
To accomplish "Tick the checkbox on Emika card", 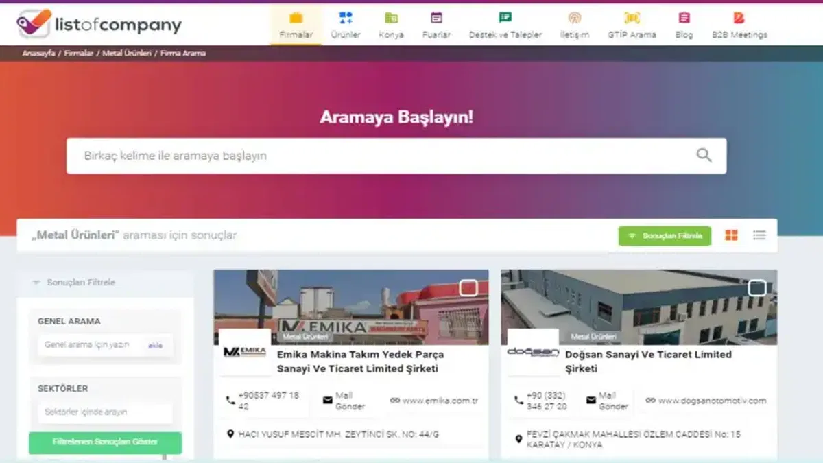I will coord(468,288).
